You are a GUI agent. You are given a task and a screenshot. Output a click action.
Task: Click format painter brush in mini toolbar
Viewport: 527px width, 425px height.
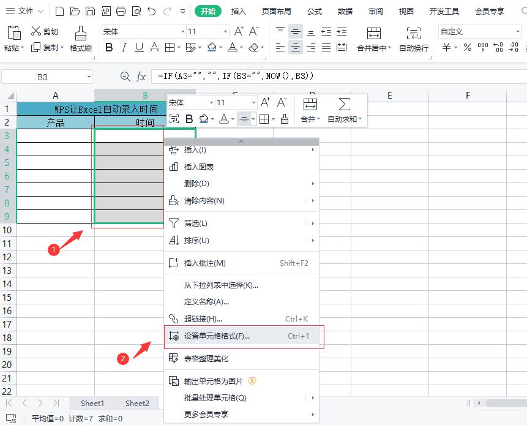(285, 119)
